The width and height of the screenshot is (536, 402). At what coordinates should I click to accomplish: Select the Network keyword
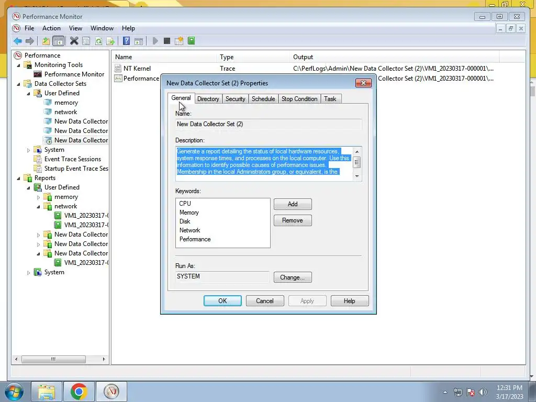(x=189, y=230)
